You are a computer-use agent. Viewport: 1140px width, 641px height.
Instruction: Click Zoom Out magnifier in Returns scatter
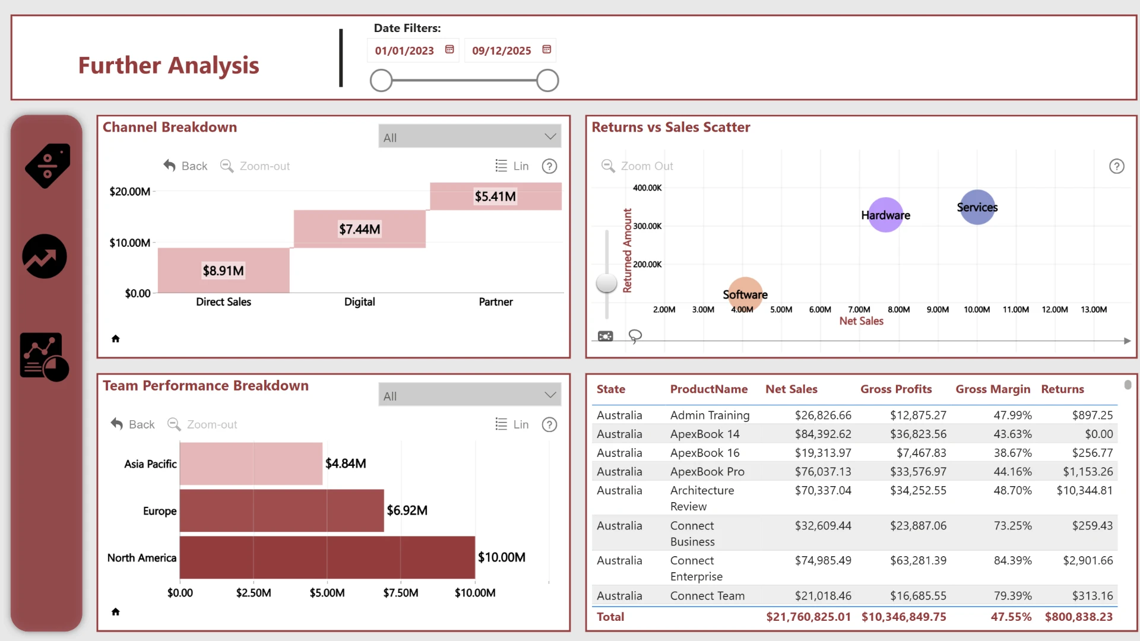(x=608, y=166)
